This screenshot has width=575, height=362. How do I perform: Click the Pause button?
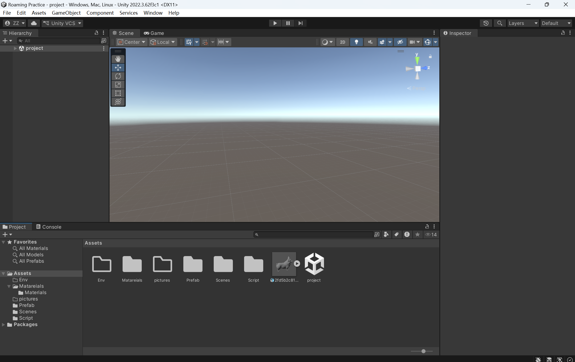[x=288, y=23]
